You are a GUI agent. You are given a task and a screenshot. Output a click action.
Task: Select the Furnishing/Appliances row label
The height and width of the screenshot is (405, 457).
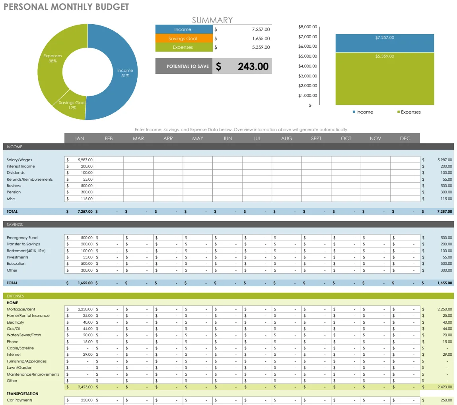tap(27, 361)
